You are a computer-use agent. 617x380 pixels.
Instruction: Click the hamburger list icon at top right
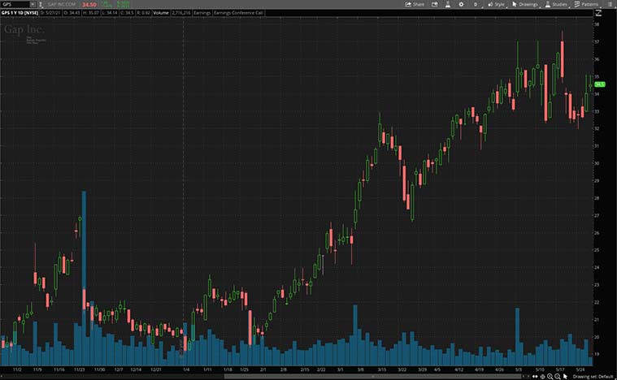(610, 4)
